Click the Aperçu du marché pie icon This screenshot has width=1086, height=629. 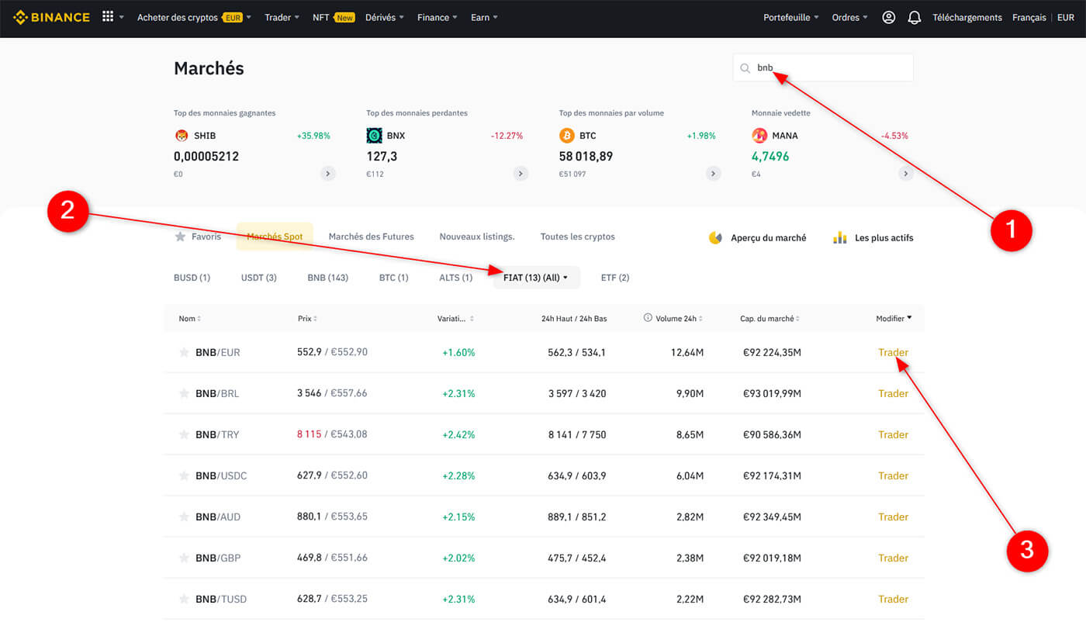tap(715, 237)
